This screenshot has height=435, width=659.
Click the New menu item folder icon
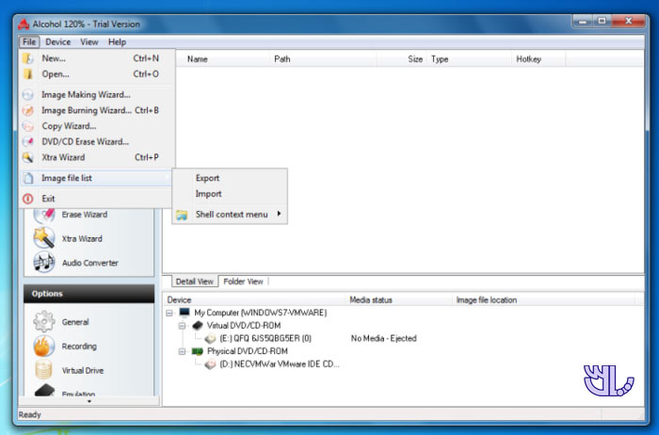point(27,58)
